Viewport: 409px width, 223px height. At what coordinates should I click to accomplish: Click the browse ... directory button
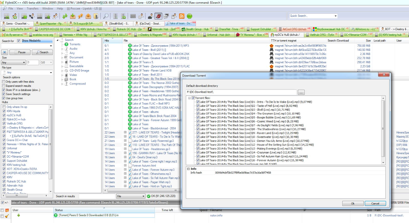tap(301, 92)
